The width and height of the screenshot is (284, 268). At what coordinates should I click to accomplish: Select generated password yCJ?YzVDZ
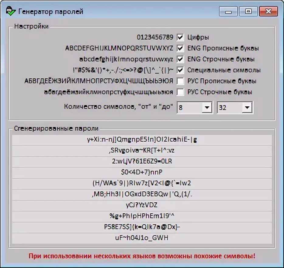click(142, 205)
